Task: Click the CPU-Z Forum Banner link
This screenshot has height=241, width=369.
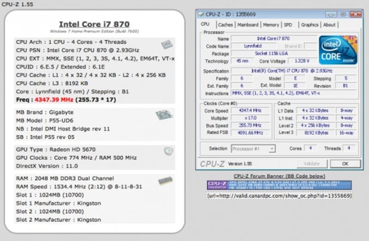Action: [x=279, y=176]
